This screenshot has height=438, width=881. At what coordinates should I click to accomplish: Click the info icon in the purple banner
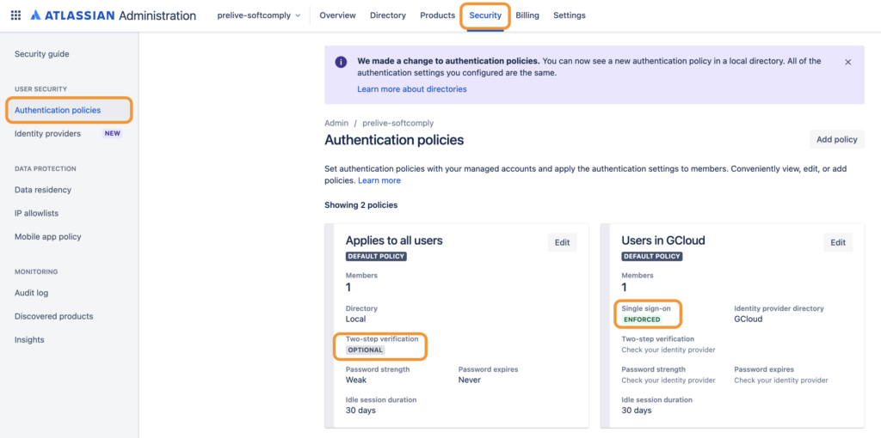[341, 62]
